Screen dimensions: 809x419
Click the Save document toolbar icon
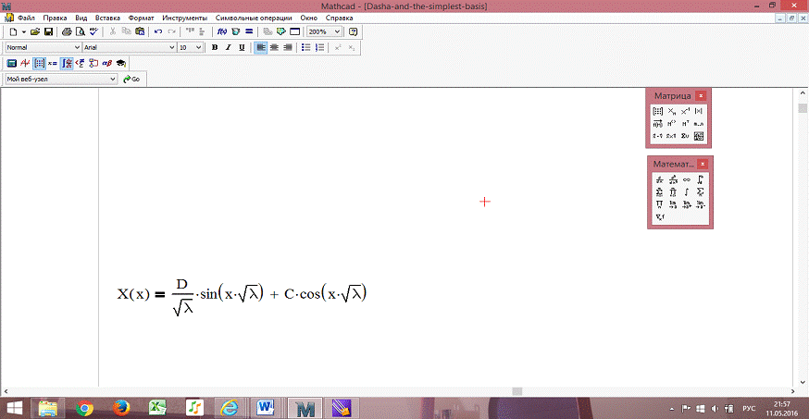coord(48,31)
